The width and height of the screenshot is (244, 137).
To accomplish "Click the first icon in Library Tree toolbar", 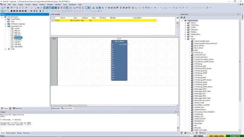I will click(x=181, y=18).
